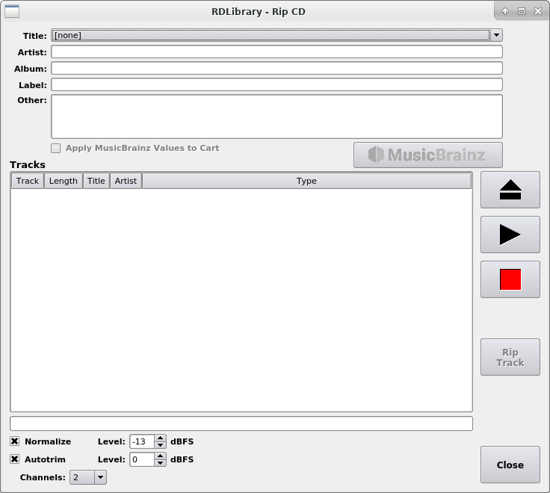
Task: Uncheck the Autotrim option
Action: point(15,459)
